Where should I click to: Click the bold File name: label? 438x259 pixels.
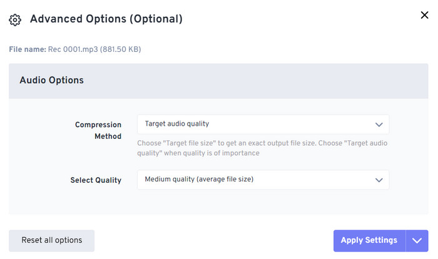tap(28, 49)
